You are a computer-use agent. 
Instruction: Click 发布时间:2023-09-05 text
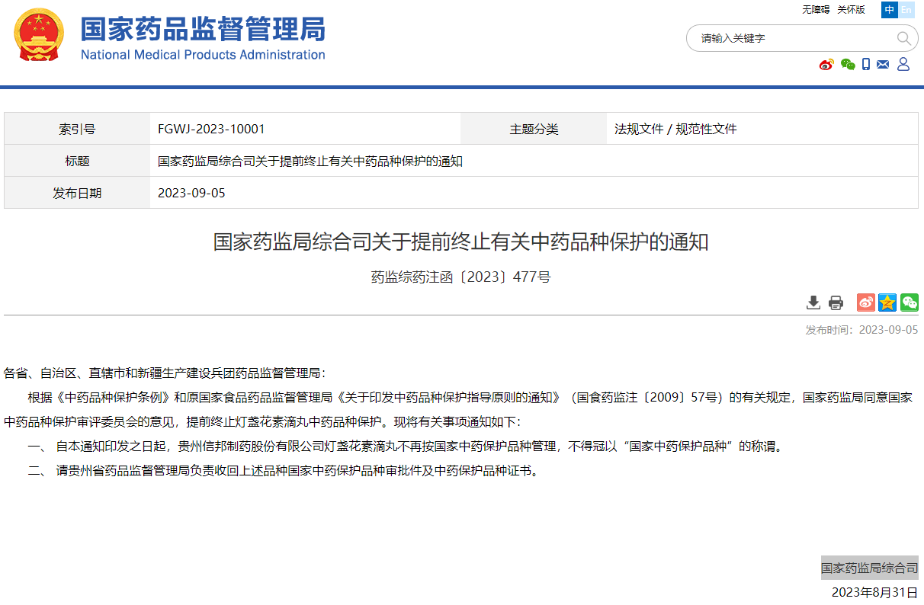(x=861, y=330)
